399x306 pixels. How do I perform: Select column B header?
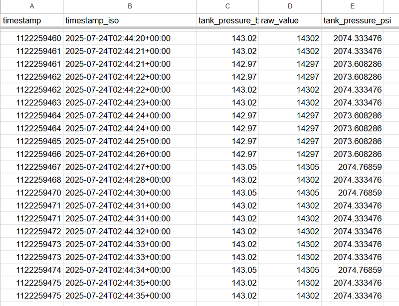(130, 6)
